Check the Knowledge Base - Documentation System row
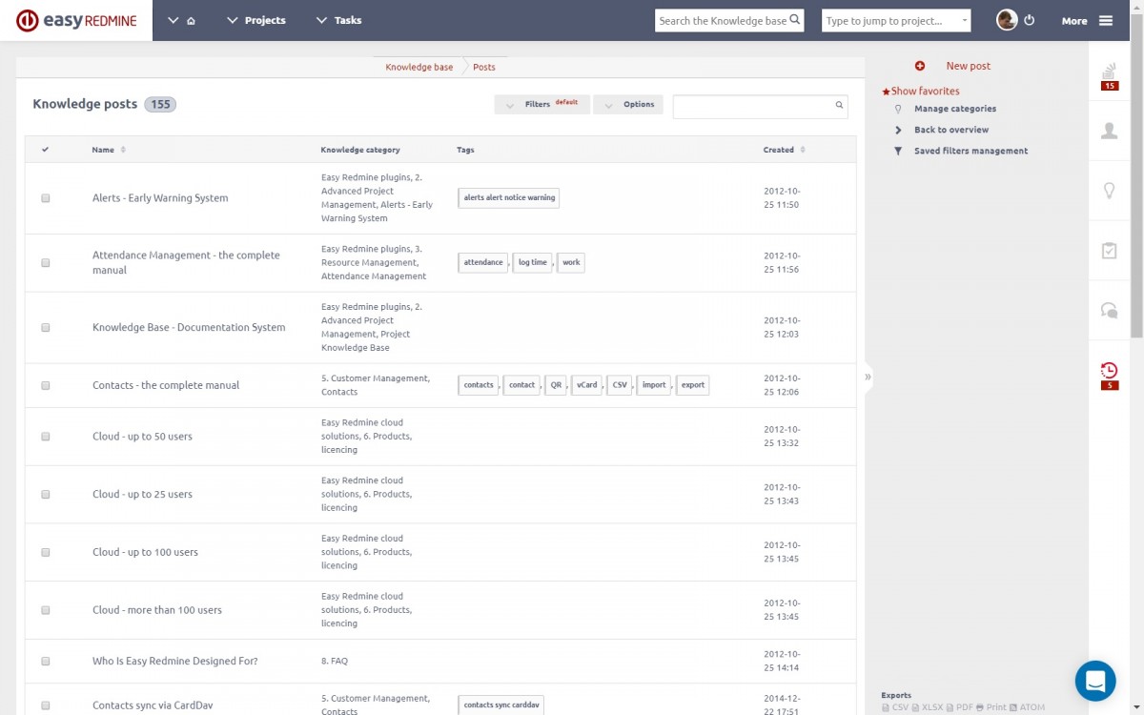The width and height of the screenshot is (1144, 715). [46, 327]
